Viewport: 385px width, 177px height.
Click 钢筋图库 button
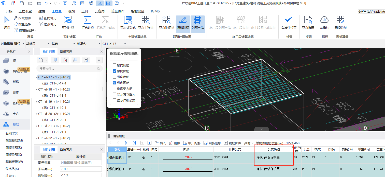233,143
